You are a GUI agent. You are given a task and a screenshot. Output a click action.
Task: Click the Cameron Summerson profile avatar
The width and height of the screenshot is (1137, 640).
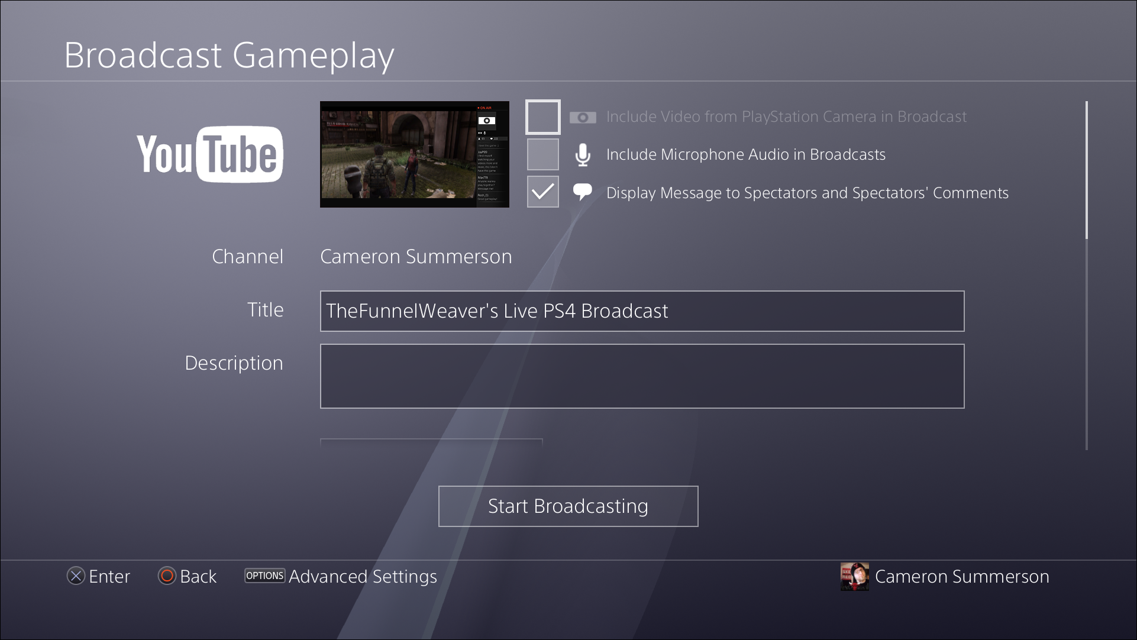854,577
